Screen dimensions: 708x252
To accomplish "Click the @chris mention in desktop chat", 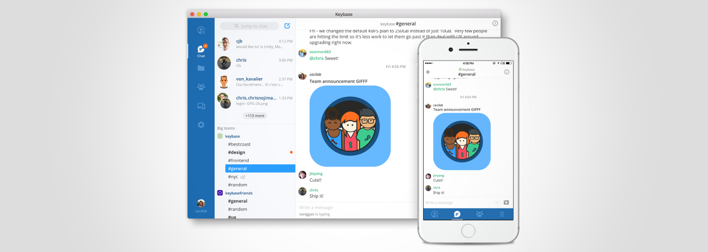I will [x=317, y=58].
